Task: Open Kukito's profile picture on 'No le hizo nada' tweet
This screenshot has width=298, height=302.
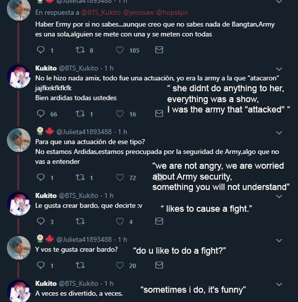Action: coord(19,77)
